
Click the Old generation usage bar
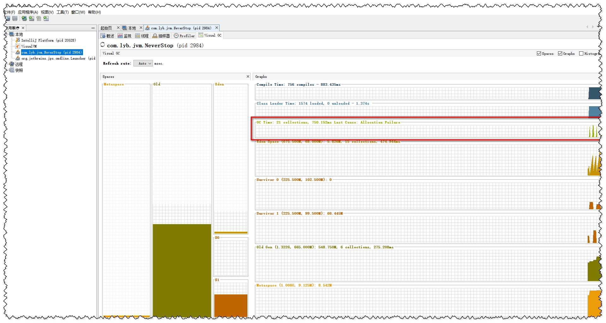tap(182, 270)
